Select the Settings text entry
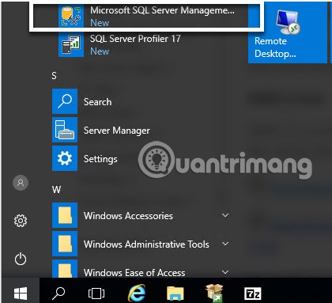 click(100, 159)
